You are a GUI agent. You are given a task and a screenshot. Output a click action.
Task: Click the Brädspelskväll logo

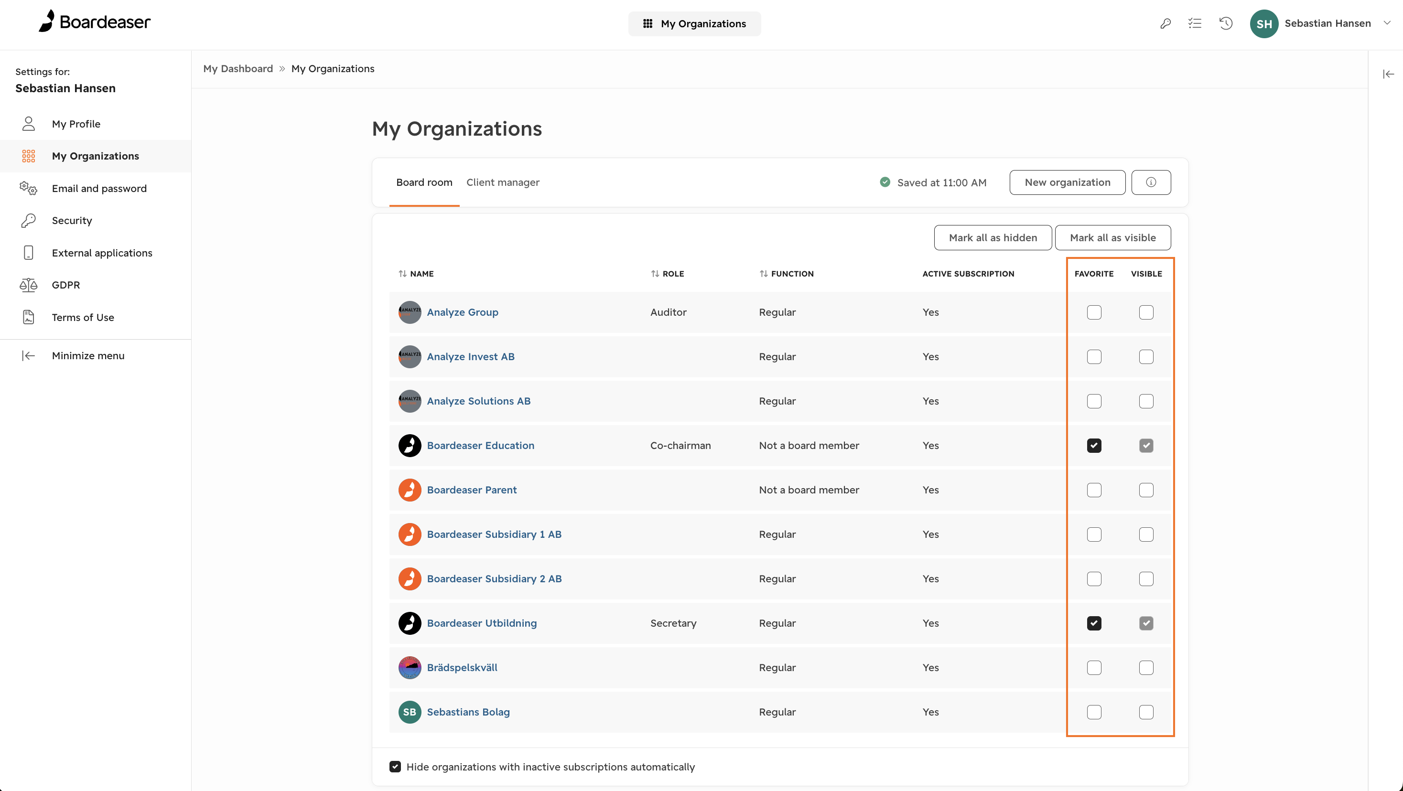coord(410,667)
